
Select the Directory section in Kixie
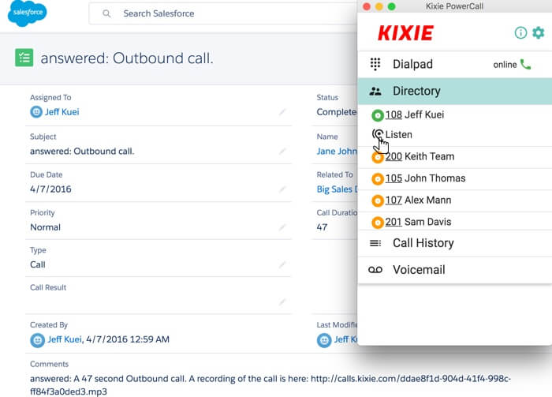point(454,92)
